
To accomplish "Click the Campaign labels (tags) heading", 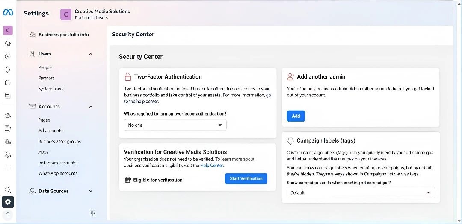I will (x=326, y=141).
